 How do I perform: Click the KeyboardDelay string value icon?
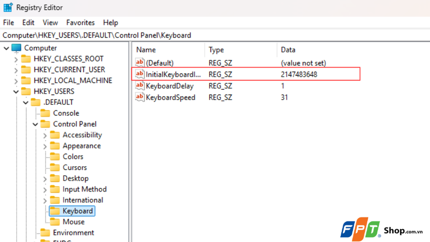coord(140,86)
